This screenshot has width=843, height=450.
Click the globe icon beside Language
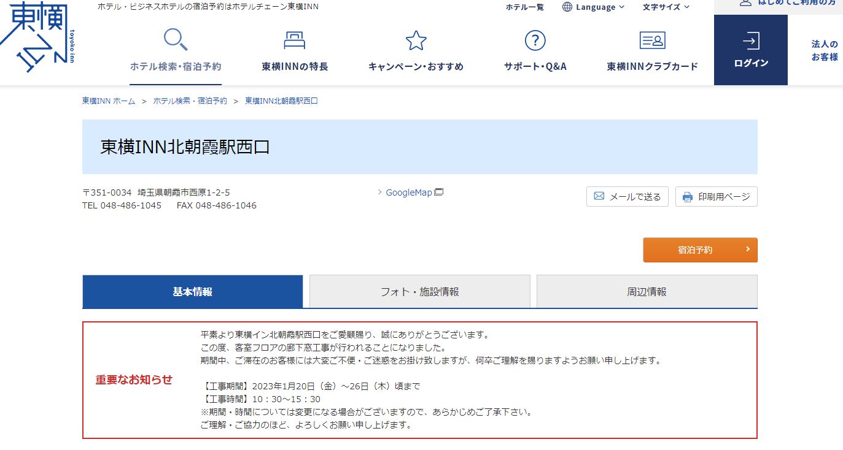pos(567,7)
